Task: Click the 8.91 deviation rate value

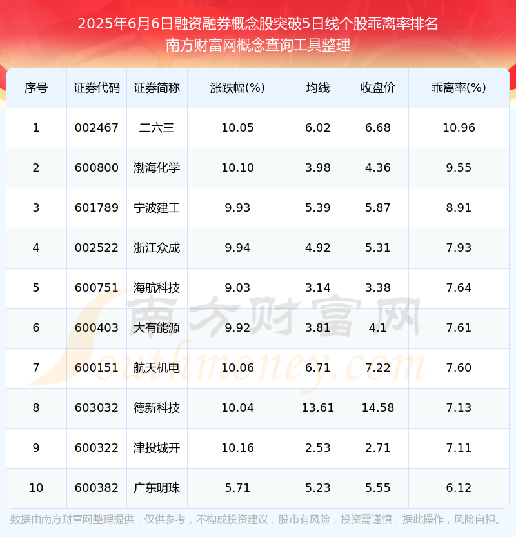Action: click(x=459, y=208)
